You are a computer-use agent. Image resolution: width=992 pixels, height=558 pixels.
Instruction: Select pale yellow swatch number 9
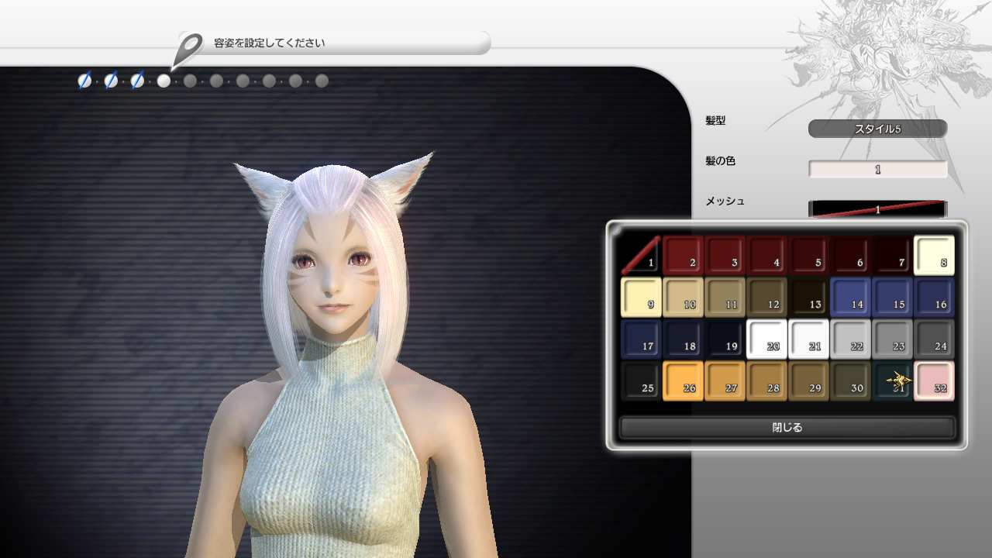coord(641,298)
